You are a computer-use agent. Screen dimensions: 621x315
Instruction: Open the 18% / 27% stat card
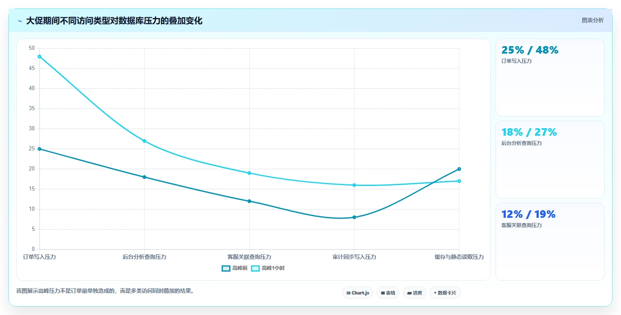(550, 160)
